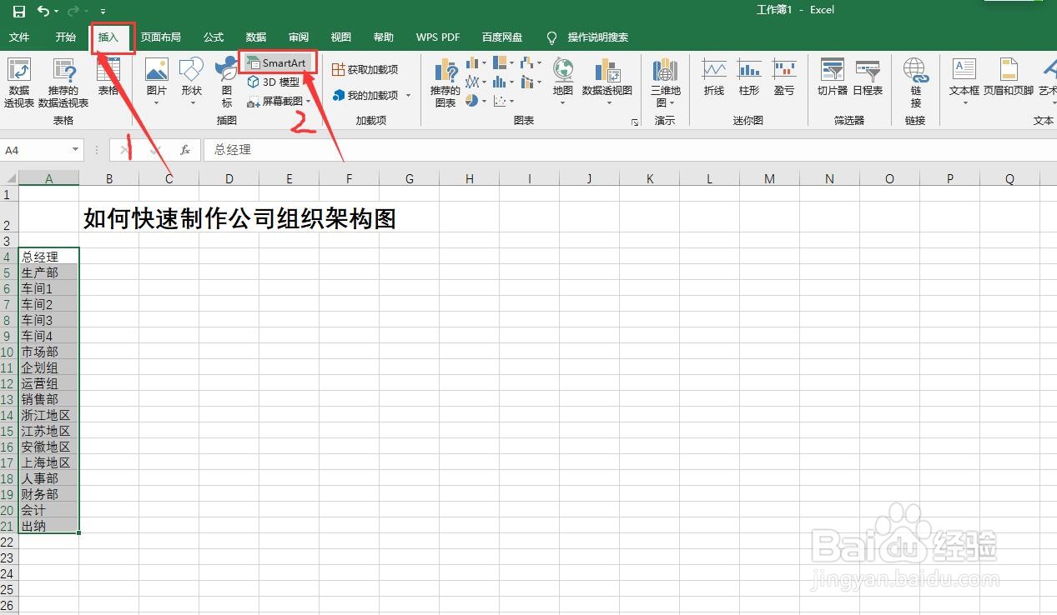Click the fx insert function button

pyautogui.click(x=185, y=150)
